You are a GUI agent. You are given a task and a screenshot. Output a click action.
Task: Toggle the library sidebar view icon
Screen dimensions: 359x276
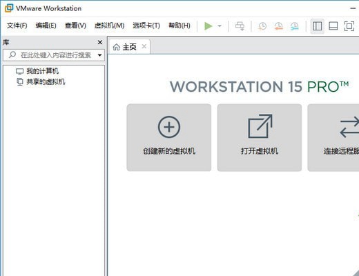tap(317, 26)
